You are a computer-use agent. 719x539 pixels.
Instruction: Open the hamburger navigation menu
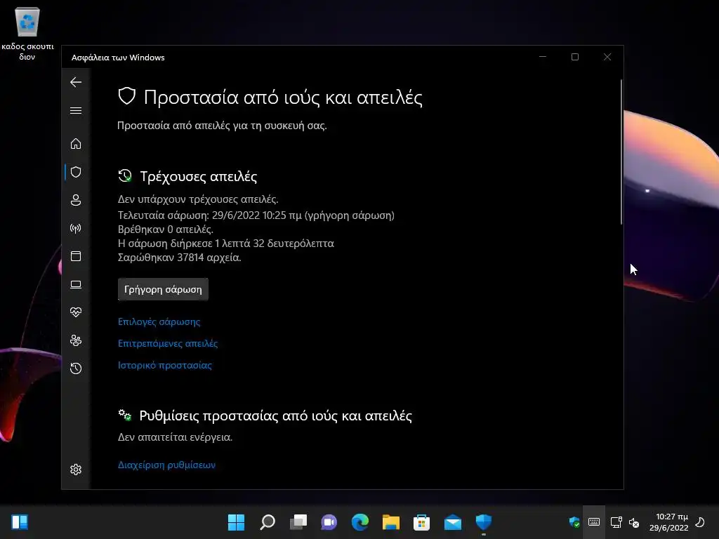76,110
